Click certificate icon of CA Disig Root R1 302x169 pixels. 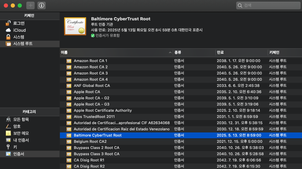(x=69, y=160)
